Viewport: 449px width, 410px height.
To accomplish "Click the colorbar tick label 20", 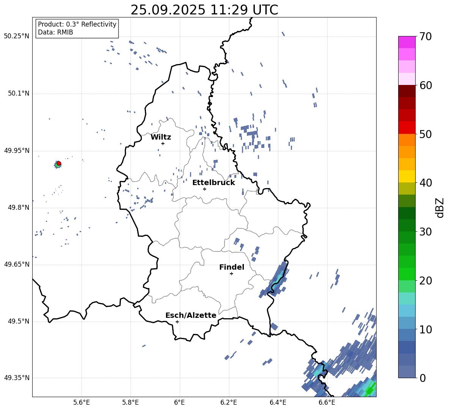I will point(425,281).
